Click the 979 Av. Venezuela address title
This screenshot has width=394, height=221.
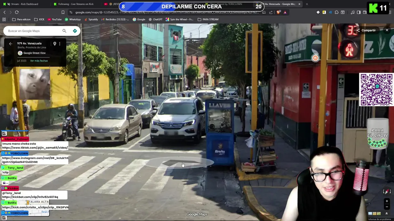pos(29,43)
